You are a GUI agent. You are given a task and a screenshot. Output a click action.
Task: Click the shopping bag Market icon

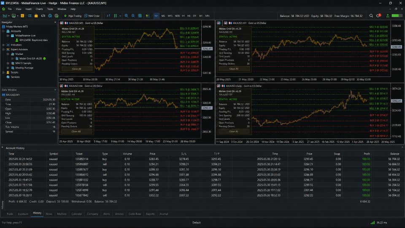click(36, 16)
